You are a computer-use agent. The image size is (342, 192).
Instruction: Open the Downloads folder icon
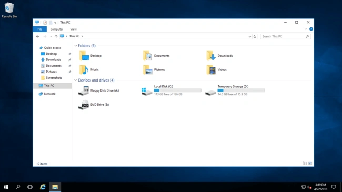pyautogui.click(x=211, y=56)
